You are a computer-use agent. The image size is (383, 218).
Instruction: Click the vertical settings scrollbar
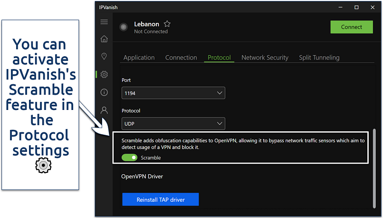pos(374,167)
